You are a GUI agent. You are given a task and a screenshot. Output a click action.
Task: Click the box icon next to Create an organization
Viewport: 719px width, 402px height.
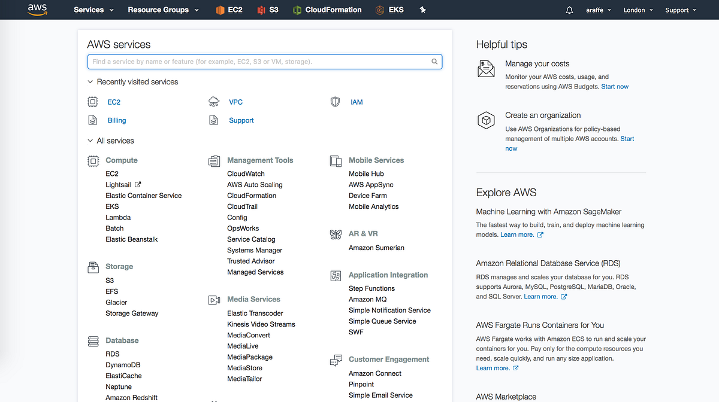(486, 120)
